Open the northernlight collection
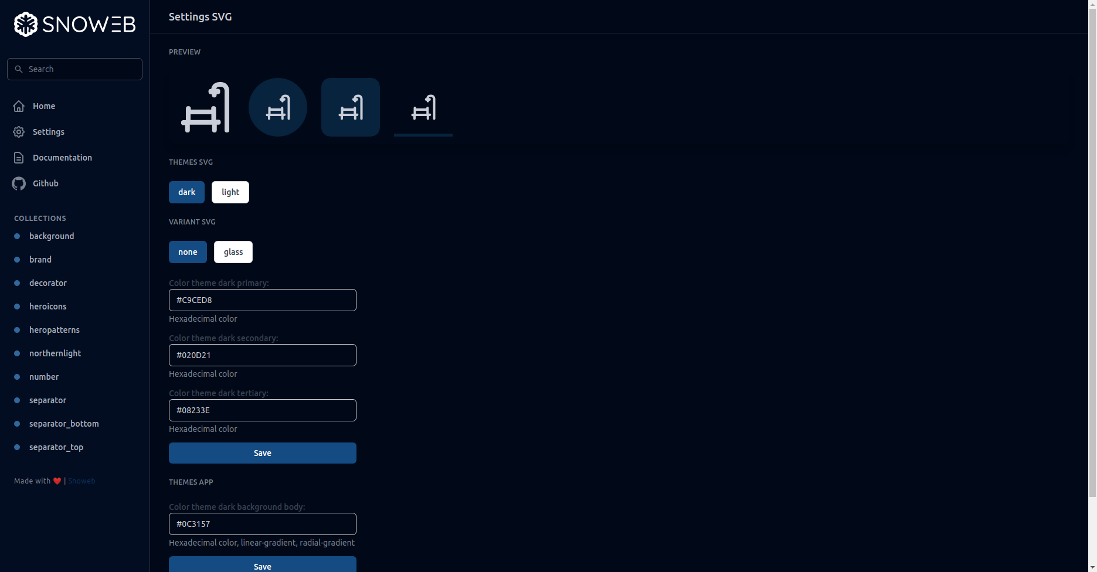 pyautogui.click(x=55, y=353)
